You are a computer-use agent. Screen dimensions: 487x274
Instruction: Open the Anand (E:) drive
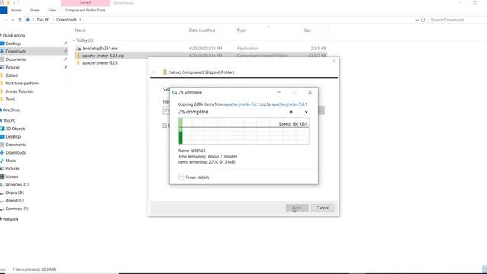(x=14, y=201)
